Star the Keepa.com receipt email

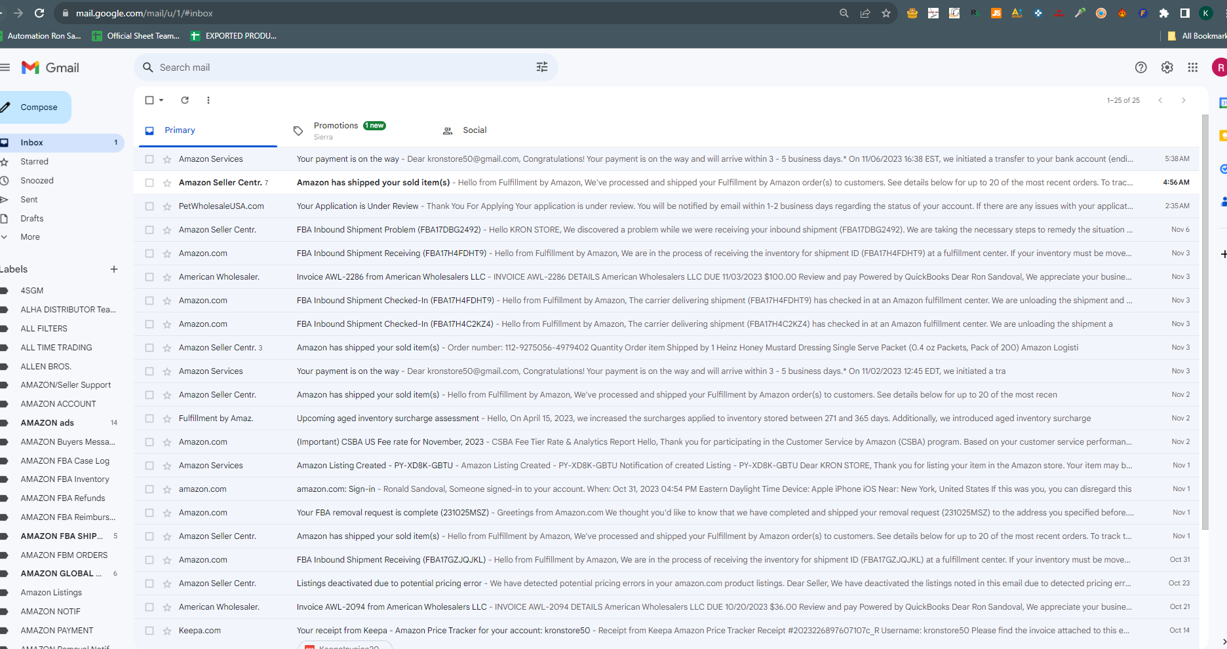167,631
